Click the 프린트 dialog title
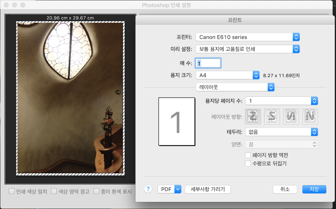The image size is (336, 209). coord(235,20)
